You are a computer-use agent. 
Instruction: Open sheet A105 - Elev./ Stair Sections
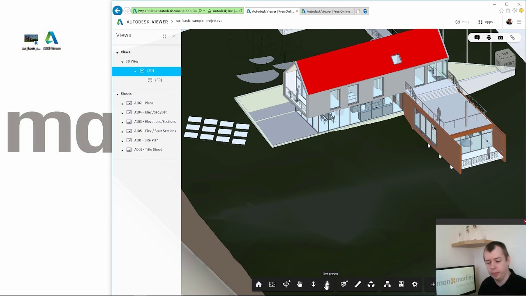(x=155, y=131)
